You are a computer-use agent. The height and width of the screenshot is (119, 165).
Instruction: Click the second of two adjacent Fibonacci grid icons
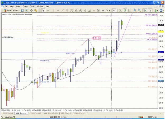click(81, 10)
